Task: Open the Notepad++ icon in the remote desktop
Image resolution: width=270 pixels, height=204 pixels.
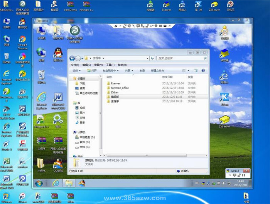Action: tap(41, 121)
